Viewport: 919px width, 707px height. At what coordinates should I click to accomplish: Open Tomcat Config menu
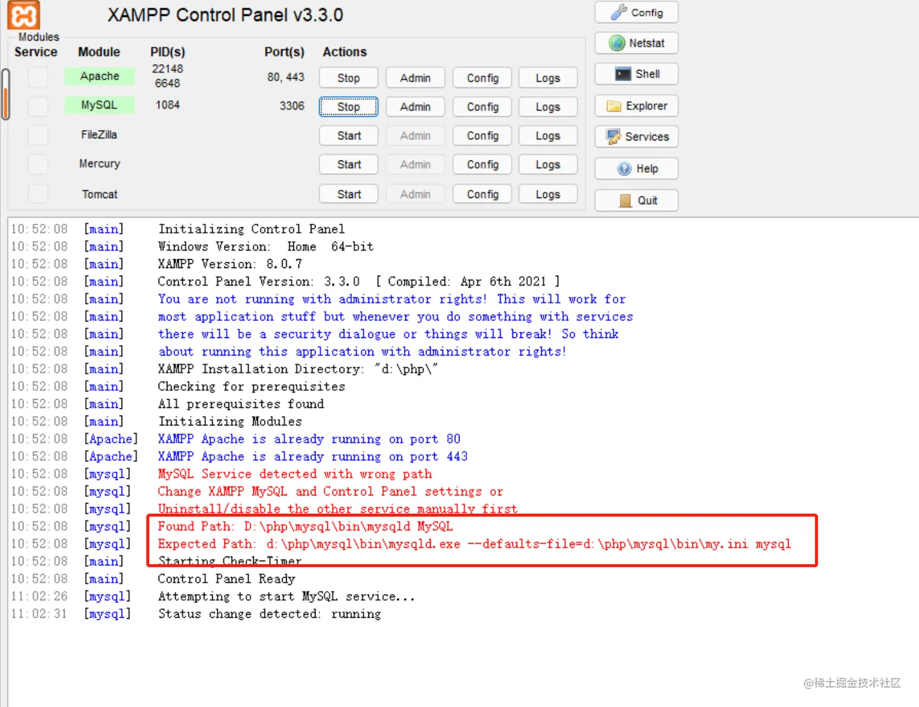(483, 194)
